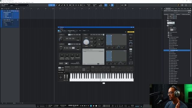Open the File menu
192x108 pixels.
1,2
